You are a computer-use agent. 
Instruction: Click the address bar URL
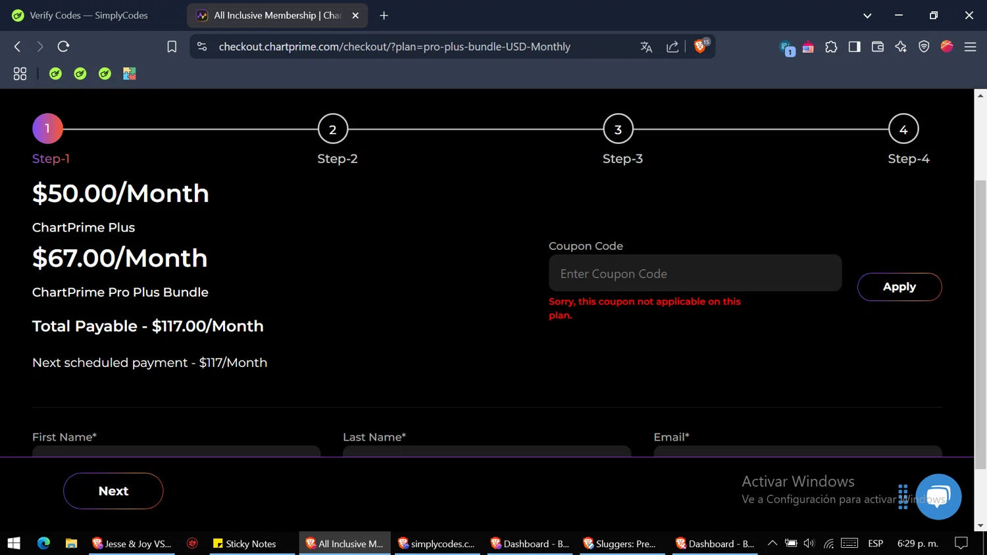click(x=394, y=47)
